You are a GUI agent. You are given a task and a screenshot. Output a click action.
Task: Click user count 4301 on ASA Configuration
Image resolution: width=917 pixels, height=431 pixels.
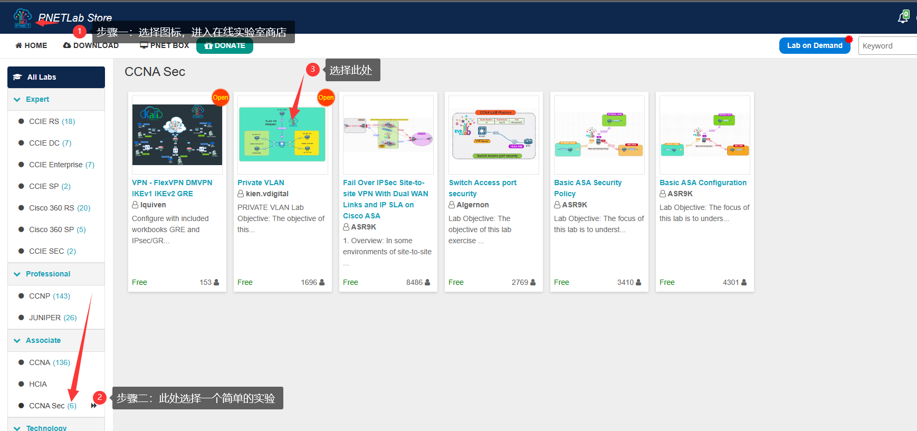734,282
